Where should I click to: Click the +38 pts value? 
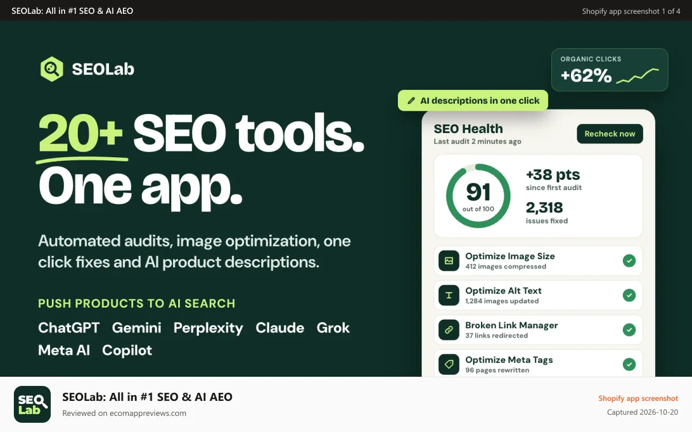click(x=552, y=175)
